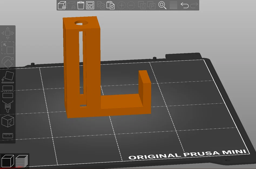Screen dimensions: 256x169
Task: Click the Delete all trash can icon
Action: click(81, 5)
